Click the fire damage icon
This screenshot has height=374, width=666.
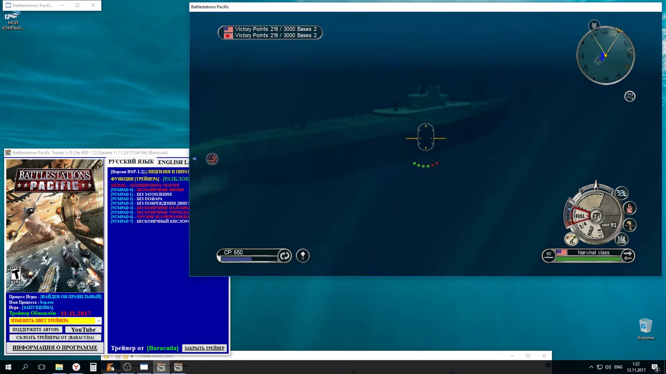[630, 208]
